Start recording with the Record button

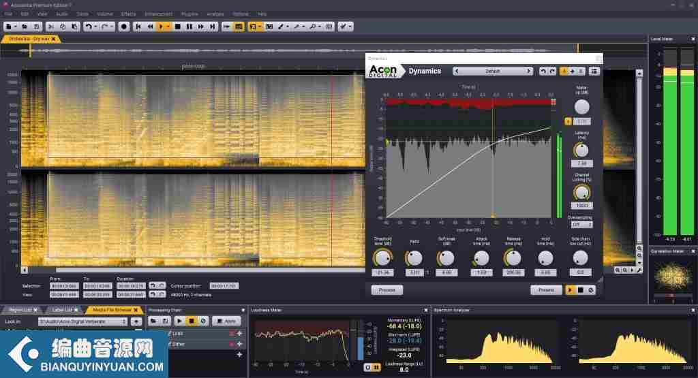[x=124, y=27]
